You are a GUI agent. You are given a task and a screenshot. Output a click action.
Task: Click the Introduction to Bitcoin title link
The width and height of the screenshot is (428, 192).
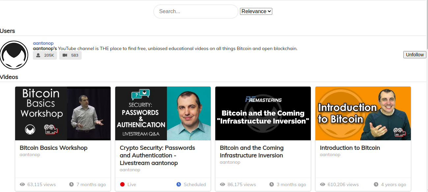tap(350, 148)
